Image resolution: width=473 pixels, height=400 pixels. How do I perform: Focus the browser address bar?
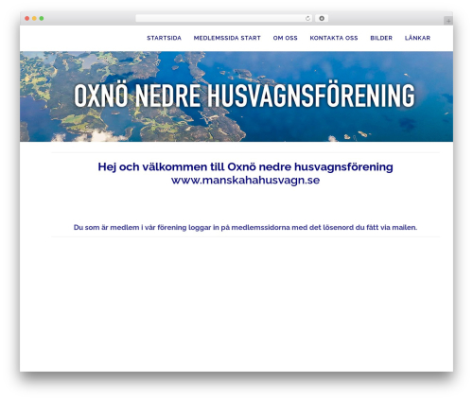click(220, 19)
